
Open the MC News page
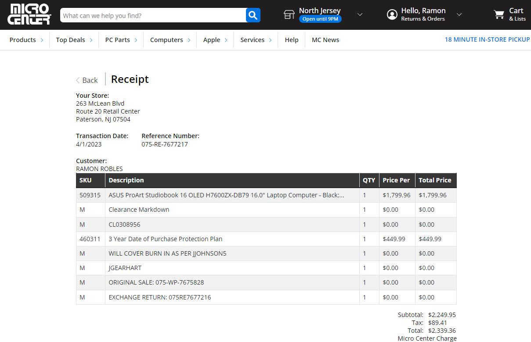tap(325, 40)
